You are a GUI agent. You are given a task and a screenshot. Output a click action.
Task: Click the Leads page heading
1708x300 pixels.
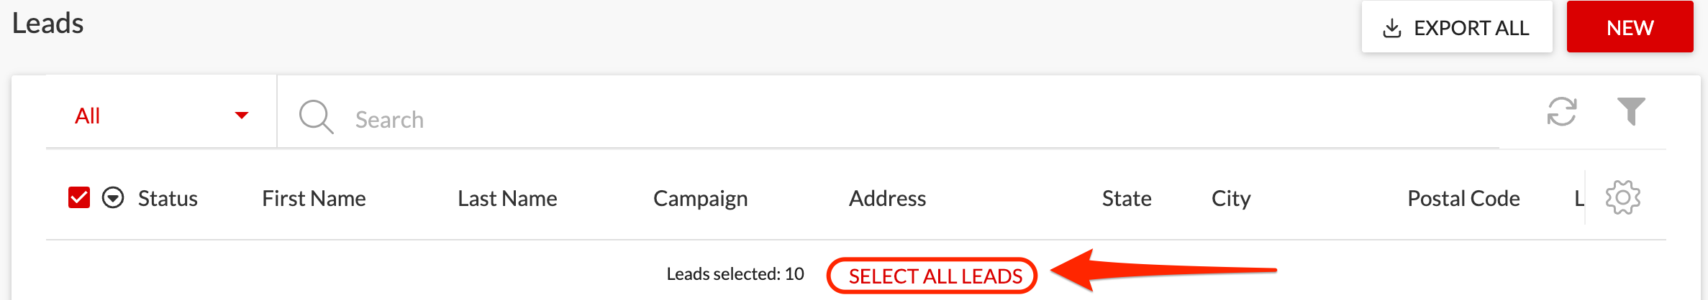tap(48, 23)
